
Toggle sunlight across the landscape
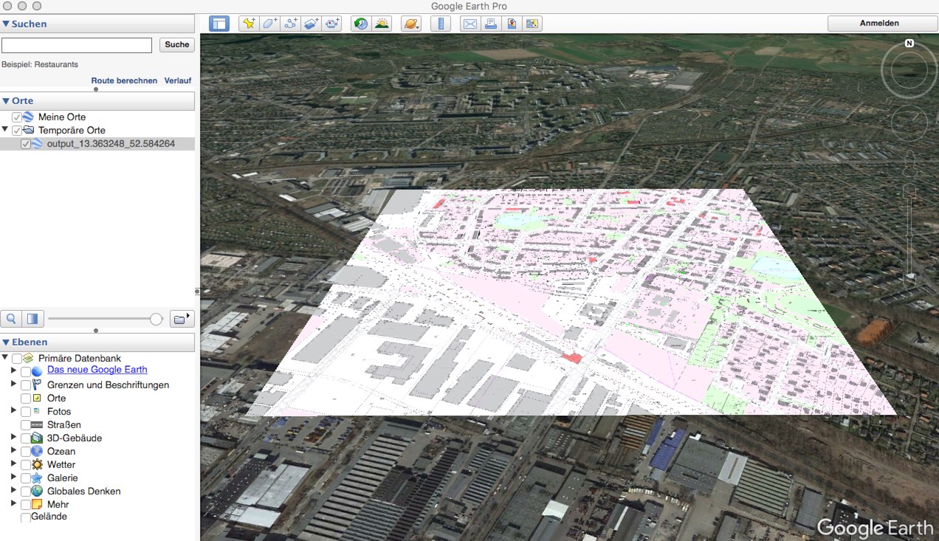382,24
